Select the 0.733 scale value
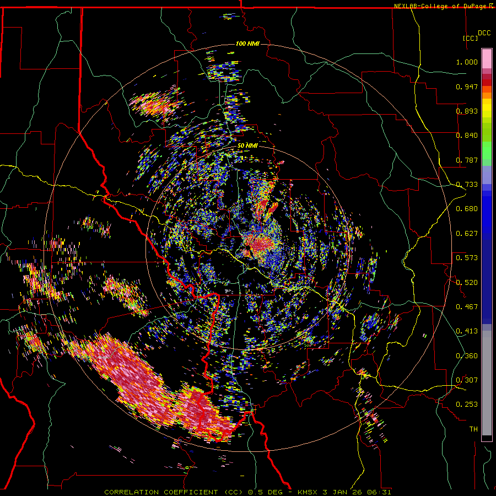Screen dimensions: 496x496 [467, 185]
